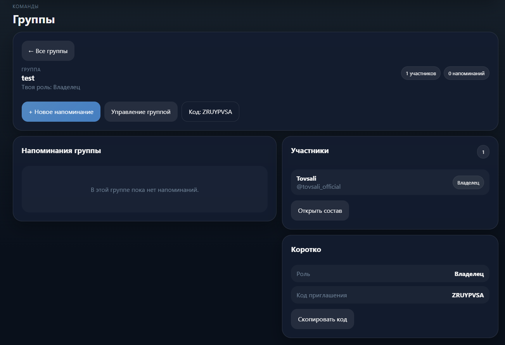Click the '1 участников' badge
Image resolution: width=505 pixels, height=345 pixels.
point(420,73)
